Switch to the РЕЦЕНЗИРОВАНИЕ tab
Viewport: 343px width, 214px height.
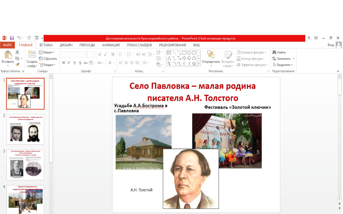click(x=173, y=45)
